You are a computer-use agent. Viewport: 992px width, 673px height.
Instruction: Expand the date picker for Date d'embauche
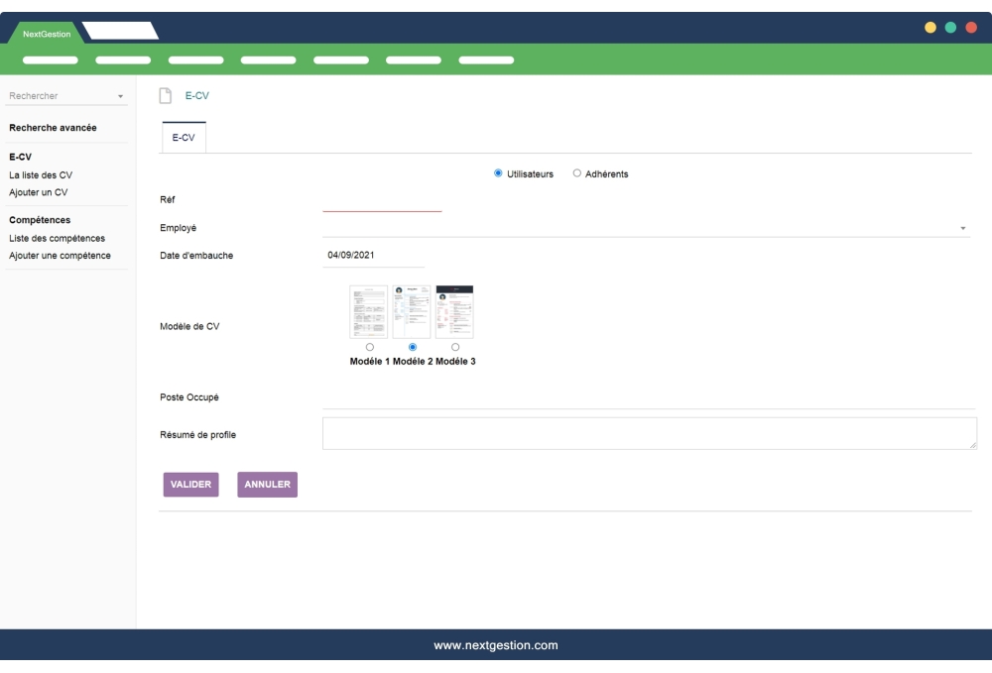click(x=372, y=255)
